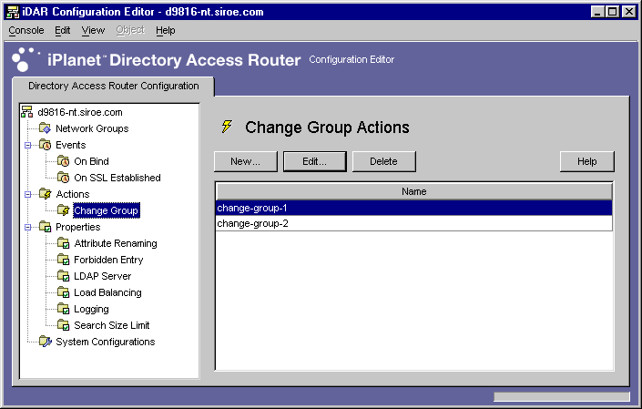Select the System Configurations tree label
Screen dimensions: 642x409
(x=106, y=342)
